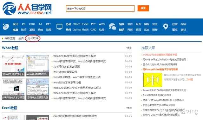Open article word文档怎样求平均值
Image resolution: width=203 pixels, height=120 pixels.
pyautogui.click(x=67, y=83)
